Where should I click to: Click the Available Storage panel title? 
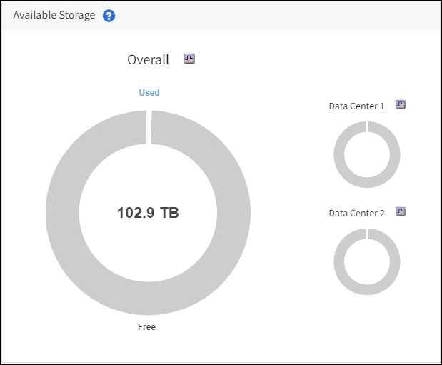click(54, 16)
